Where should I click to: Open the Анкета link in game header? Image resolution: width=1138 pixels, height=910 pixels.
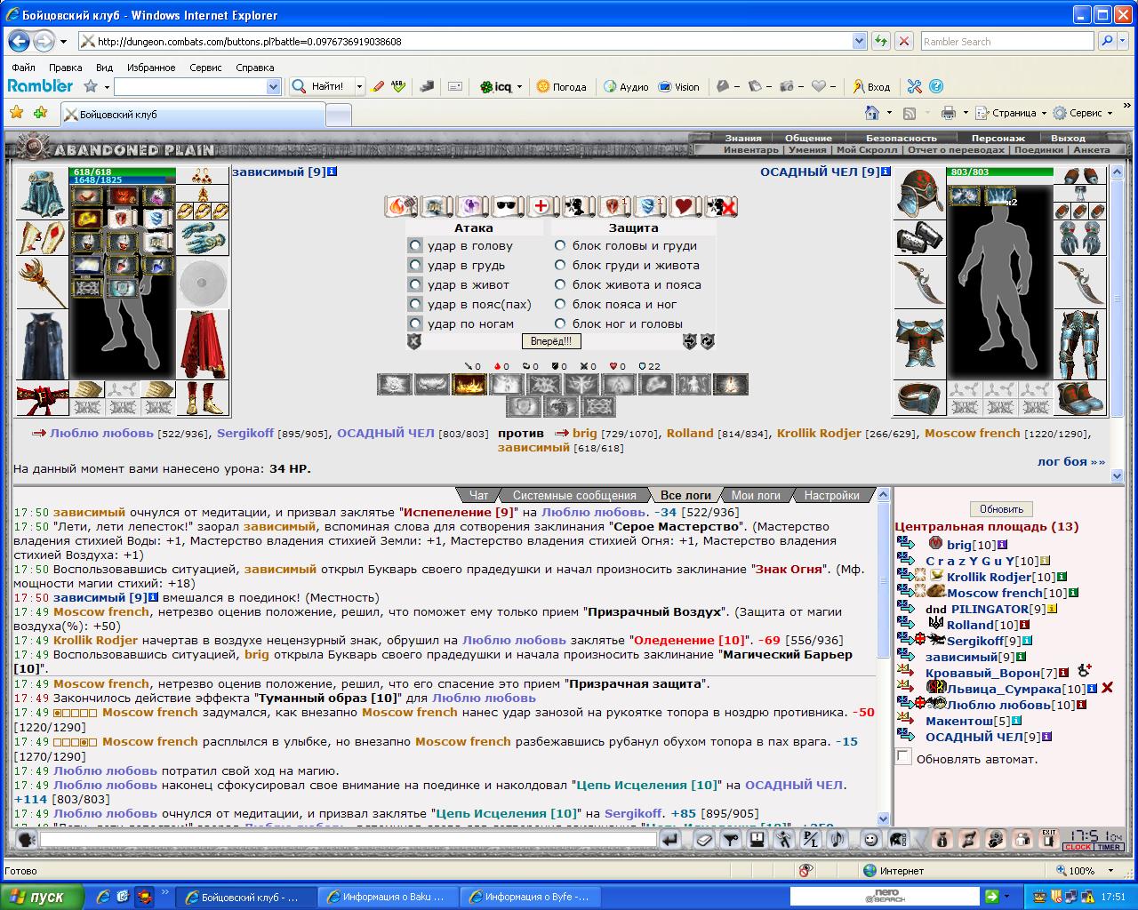click(x=1091, y=149)
